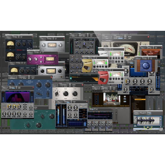Click the Voce Chorus/Vibrato blue rotary knob
Viewport: 165px width, 165px height.
click(x=146, y=65)
